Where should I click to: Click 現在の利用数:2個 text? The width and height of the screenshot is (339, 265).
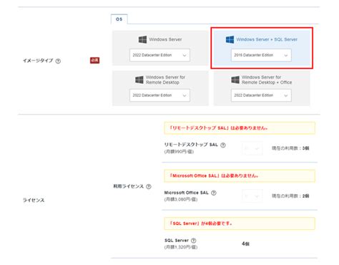tap(290, 196)
